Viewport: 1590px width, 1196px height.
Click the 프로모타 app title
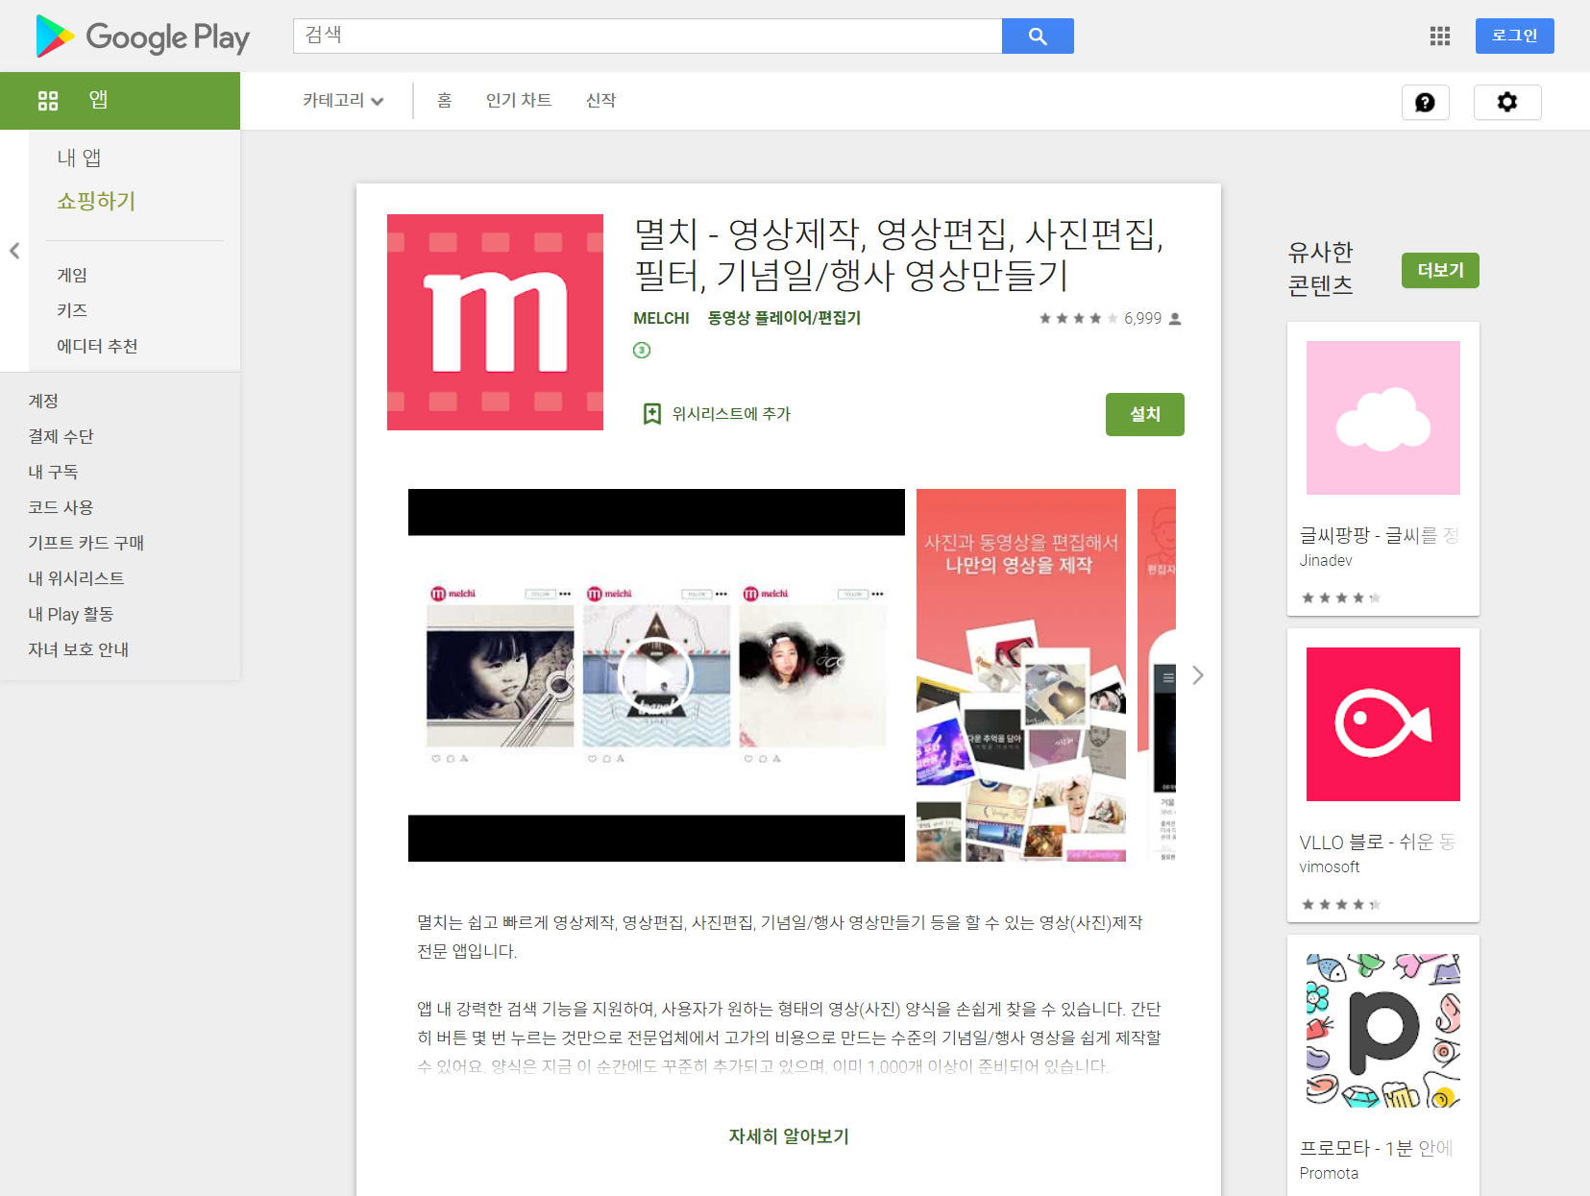(1376, 1148)
